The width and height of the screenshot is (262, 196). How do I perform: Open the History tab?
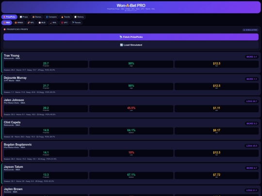[x=79, y=17]
